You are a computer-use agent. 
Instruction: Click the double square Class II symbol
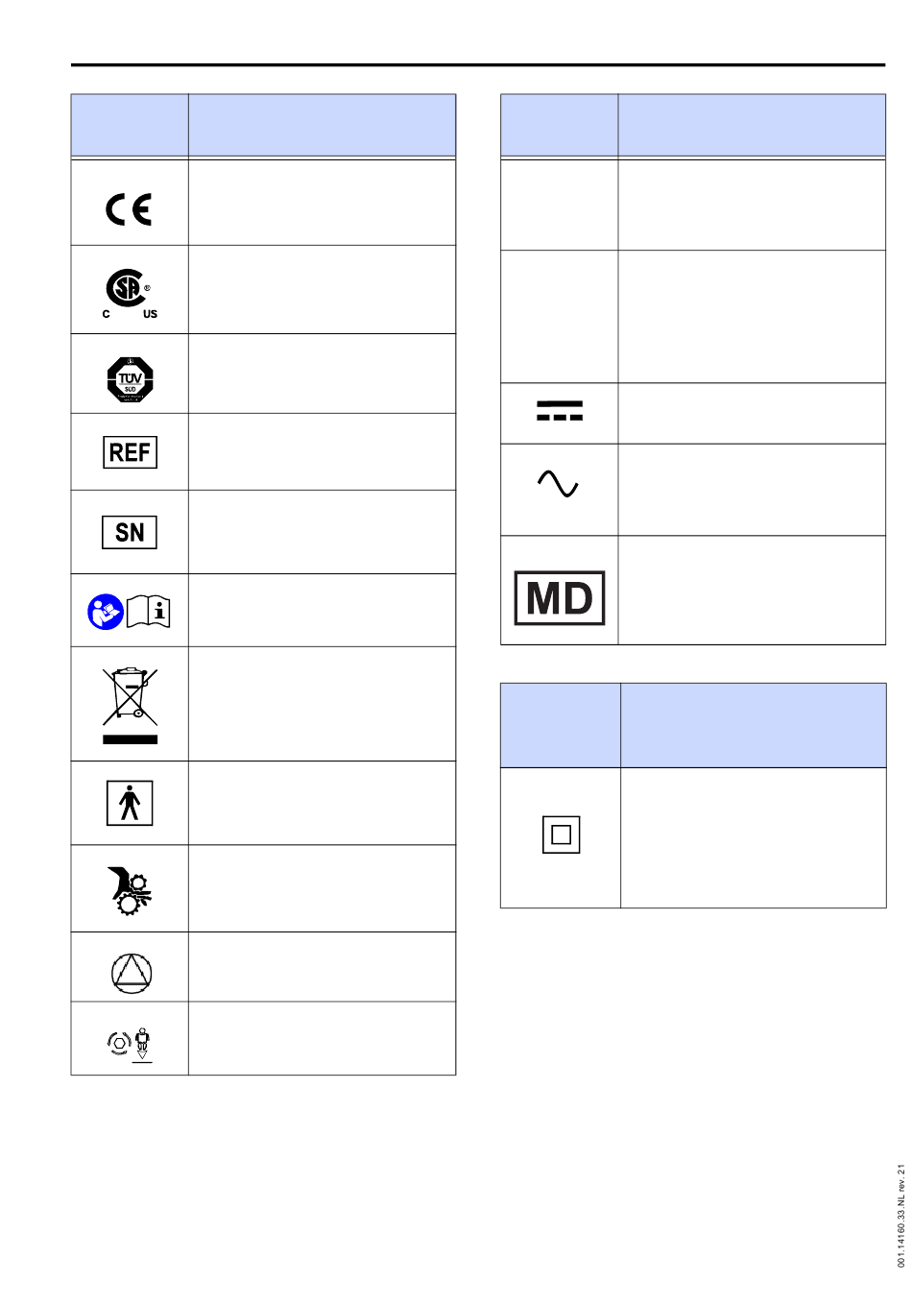coord(562,834)
